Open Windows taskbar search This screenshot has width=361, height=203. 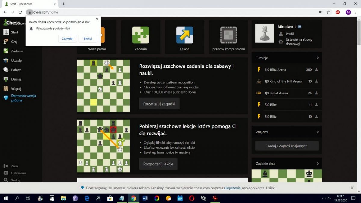pos(17,198)
